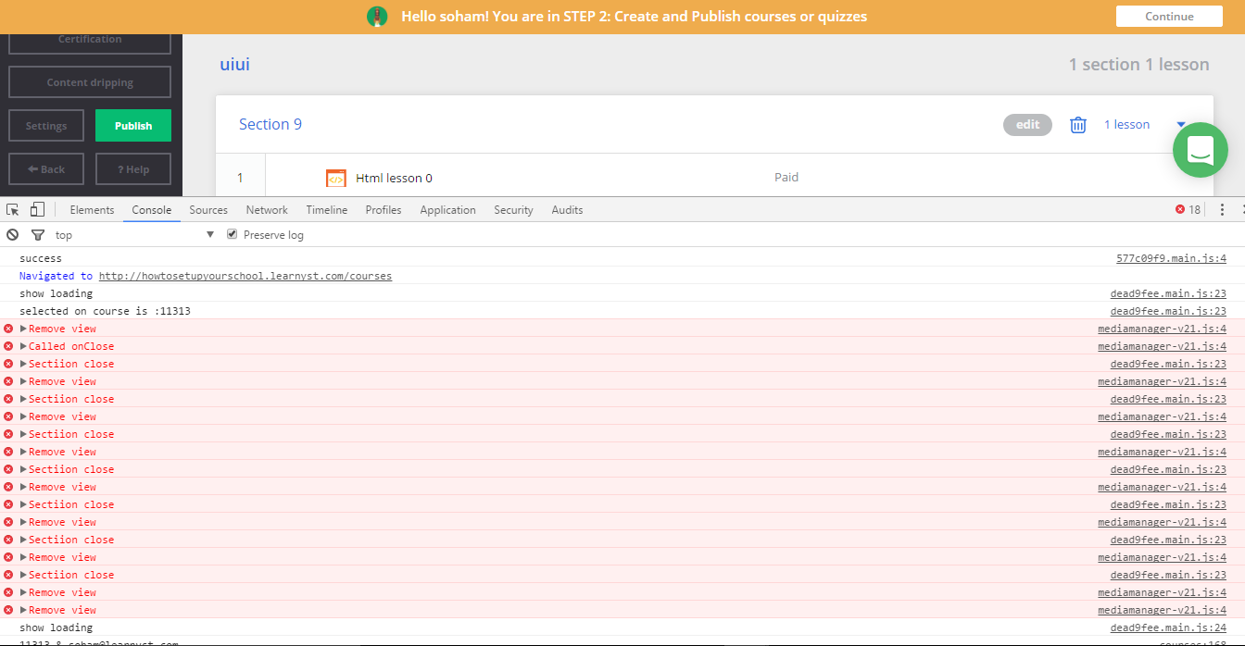Open the uiui course title link
The width and height of the screenshot is (1245, 646).
[x=234, y=65]
